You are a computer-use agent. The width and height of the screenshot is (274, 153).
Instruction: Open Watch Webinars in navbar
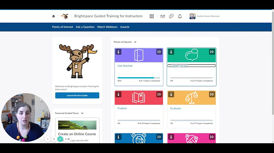(x=107, y=27)
